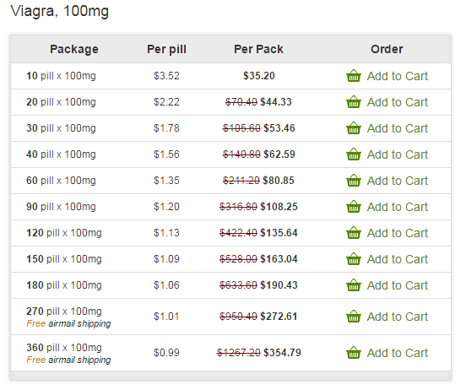Click the basket icon for the 60 pill package
Screen dimensions: 466x390
point(354,180)
